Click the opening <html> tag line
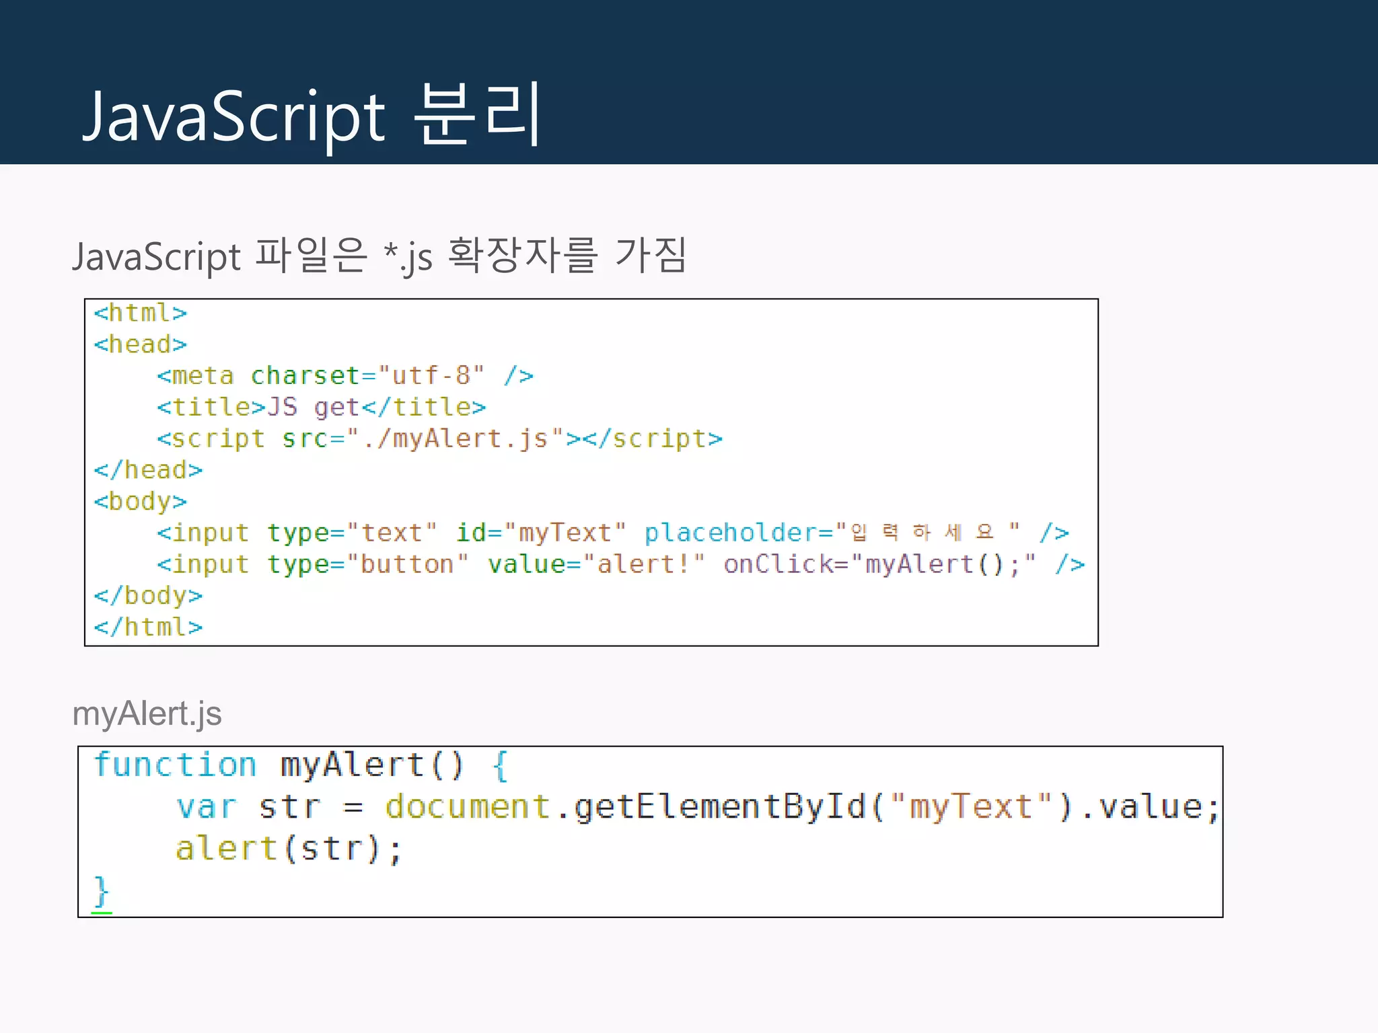Image resolution: width=1378 pixels, height=1033 pixels. click(x=140, y=313)
